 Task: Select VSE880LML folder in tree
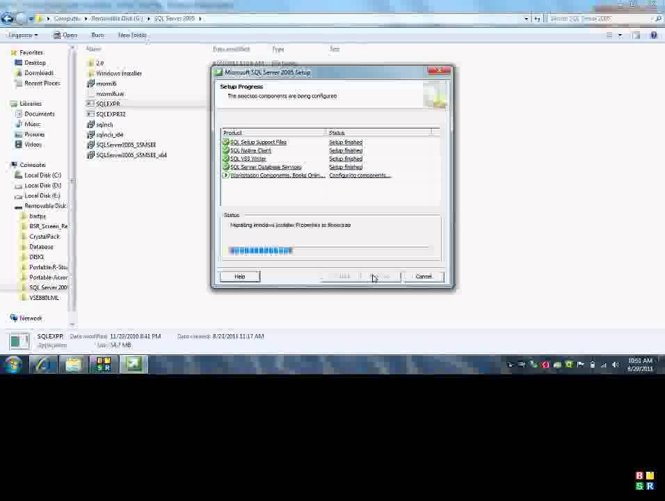44,298
